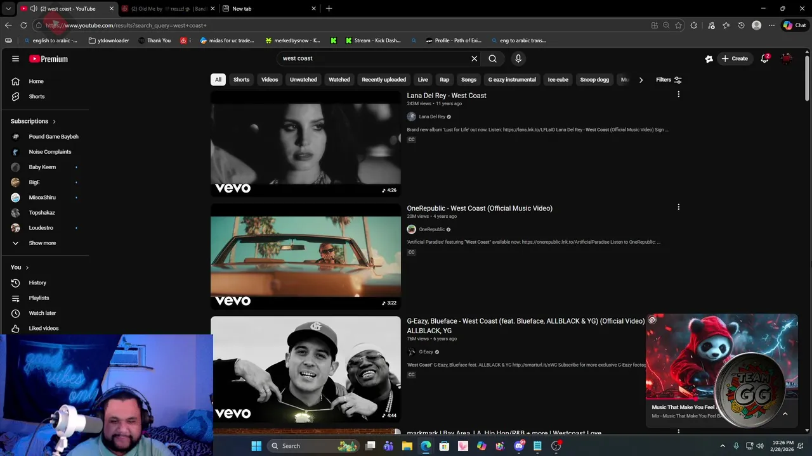This screenshot has width=812, height=456.
Task: Open the YouTube guide hamburger menu
Action: pyautogui.click(x=15, y=59)
